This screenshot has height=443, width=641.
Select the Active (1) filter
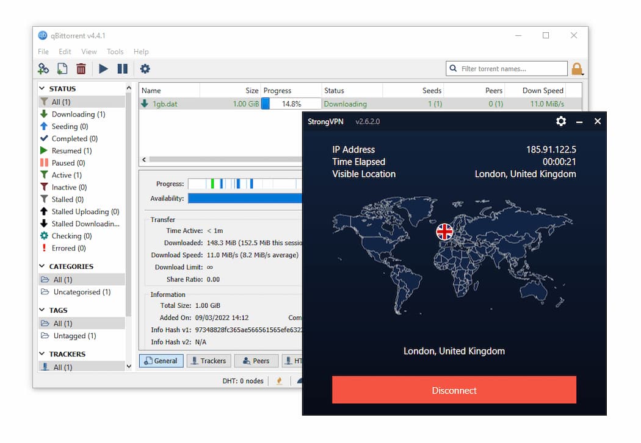tap(81, 175)
